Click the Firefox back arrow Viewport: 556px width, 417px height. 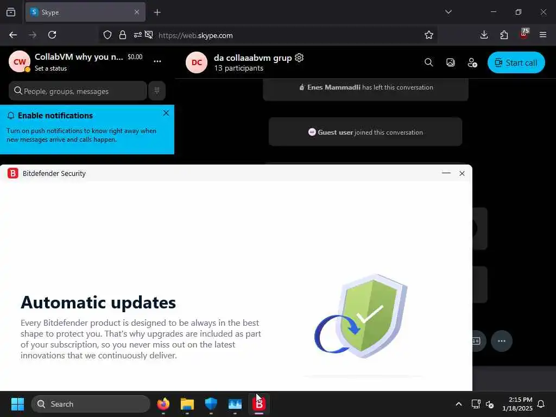[x=13, y=35]
